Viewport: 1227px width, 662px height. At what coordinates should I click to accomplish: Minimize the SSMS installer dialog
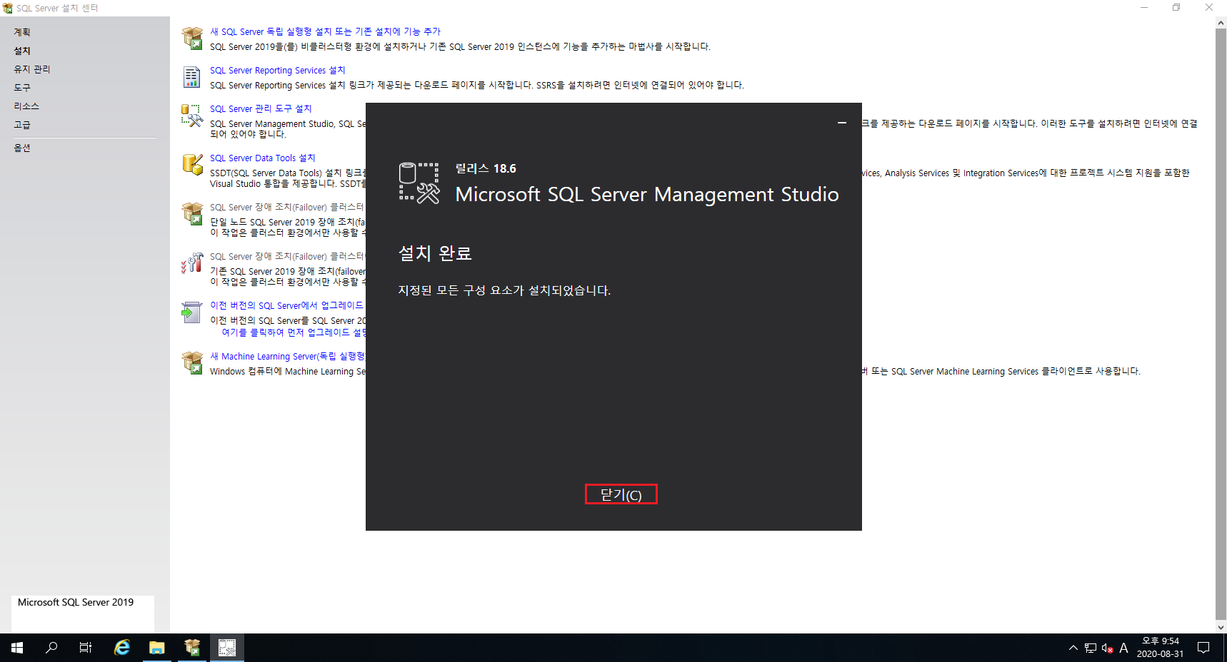[x=842, y=123]
